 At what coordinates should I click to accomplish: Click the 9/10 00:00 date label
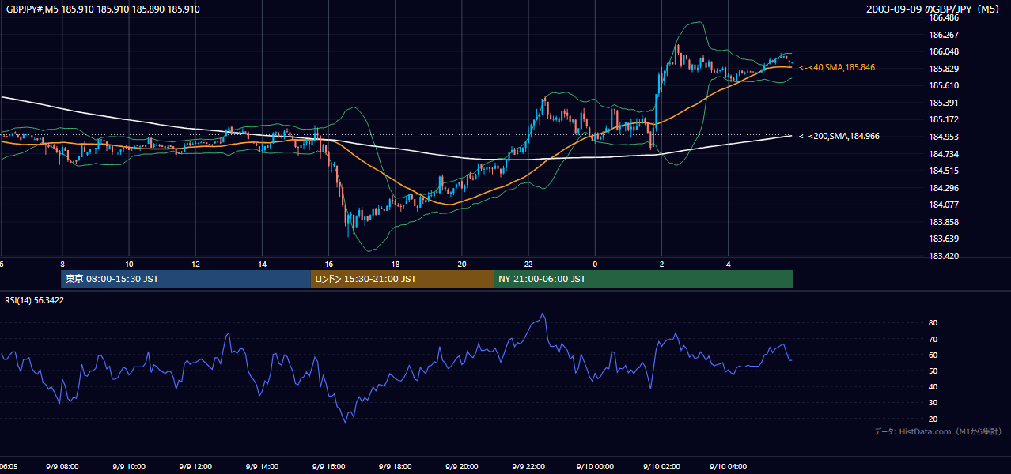tap(595, 466)
